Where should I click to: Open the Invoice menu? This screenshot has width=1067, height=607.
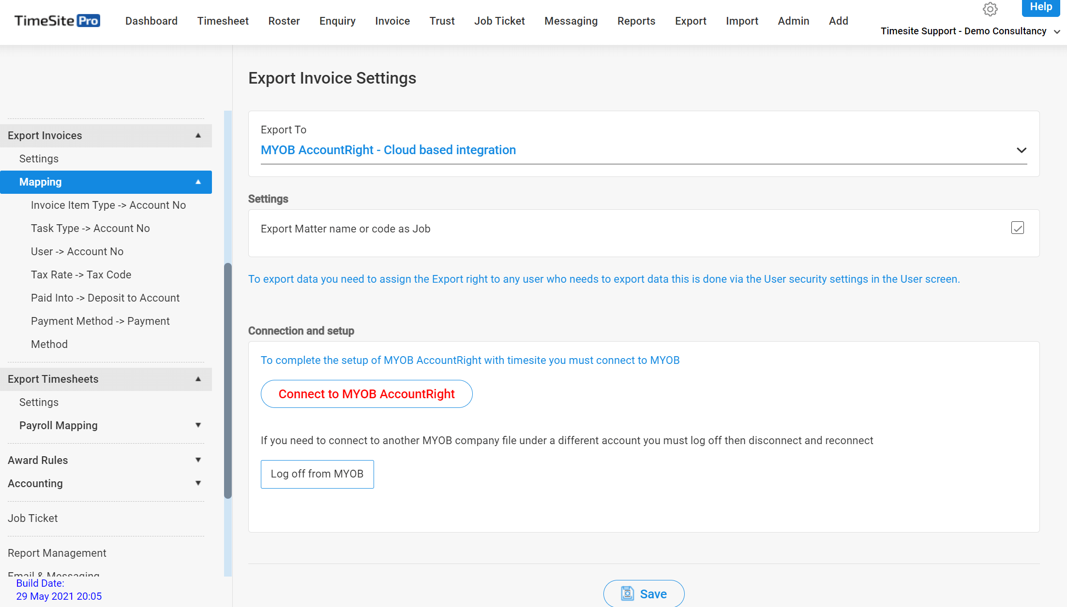pos(392,21)
